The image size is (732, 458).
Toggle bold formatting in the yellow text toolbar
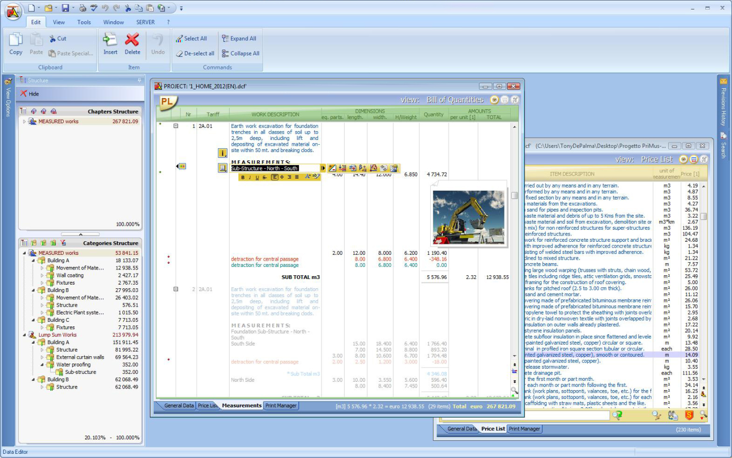point(243,177)
